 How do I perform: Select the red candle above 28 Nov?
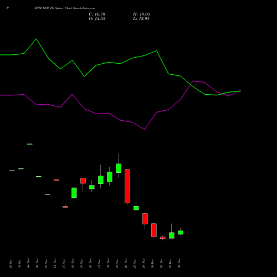[x=145, y=219]
